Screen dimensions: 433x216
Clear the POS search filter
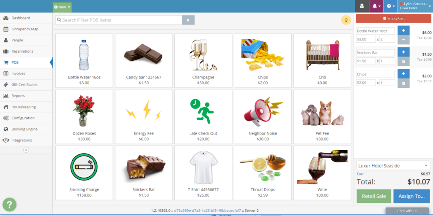click(x=188, y=20)
